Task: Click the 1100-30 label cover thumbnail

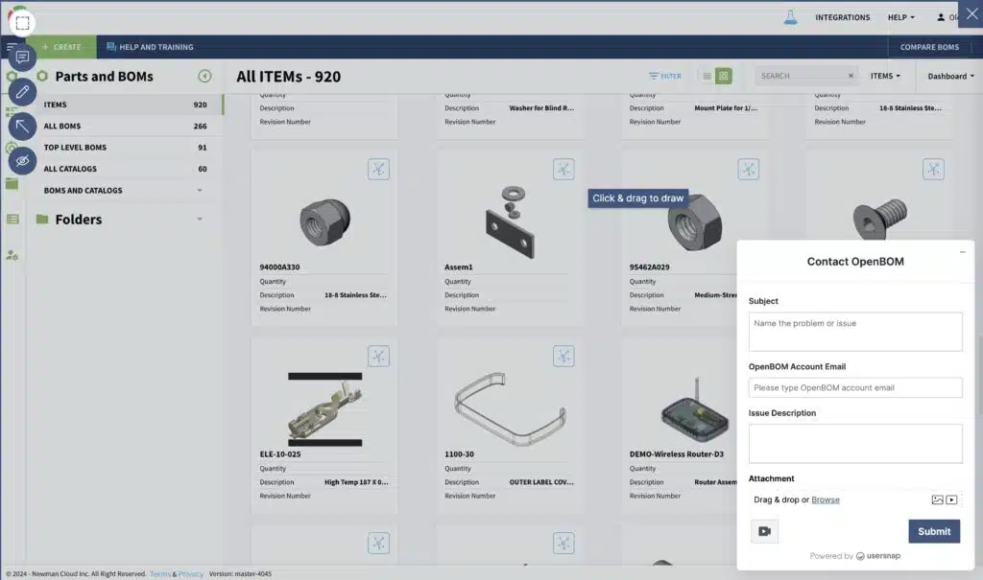Action: click(511, 409)
